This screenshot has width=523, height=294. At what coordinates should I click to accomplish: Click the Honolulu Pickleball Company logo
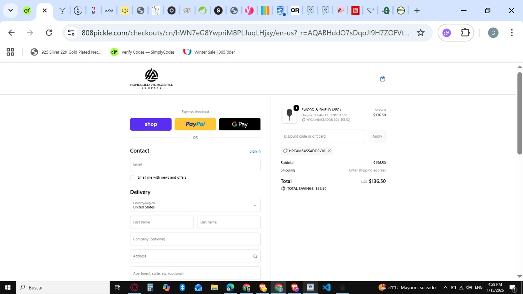click(x=151, y=79)
